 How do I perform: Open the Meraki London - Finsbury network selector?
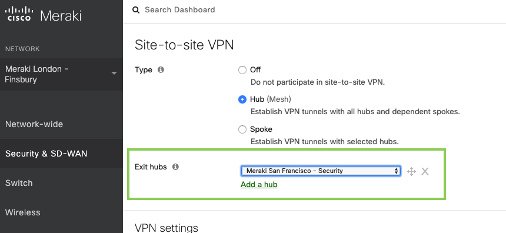coord(61,74)
